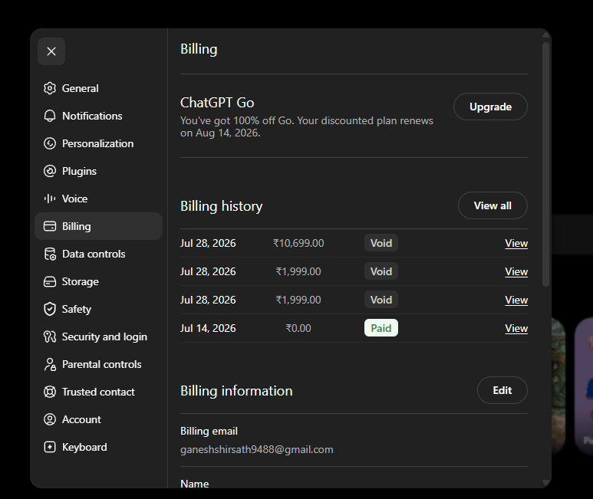Viewport: 593px width, 499px height.
Task: Click the settings panel scrollbar thumb
Action: (545, 164)
